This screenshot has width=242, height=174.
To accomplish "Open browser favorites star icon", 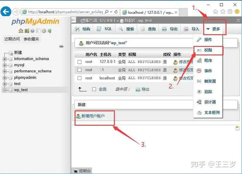I will click(x=223, y=11).
